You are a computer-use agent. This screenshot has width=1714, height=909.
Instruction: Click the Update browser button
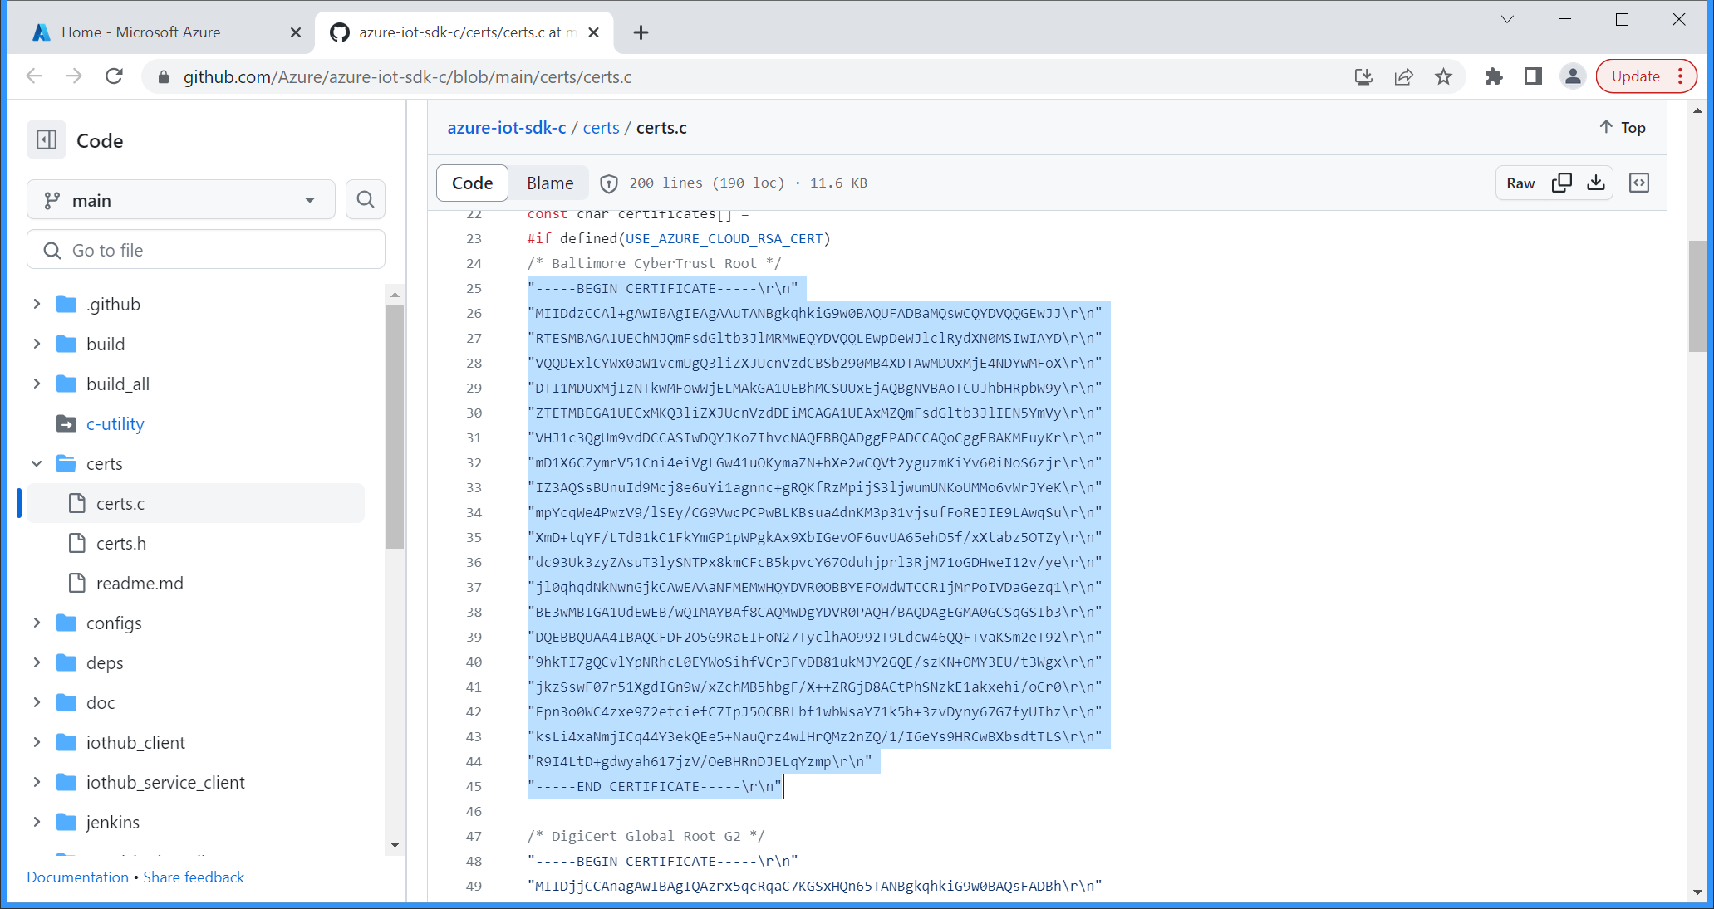pos(1636,76)
